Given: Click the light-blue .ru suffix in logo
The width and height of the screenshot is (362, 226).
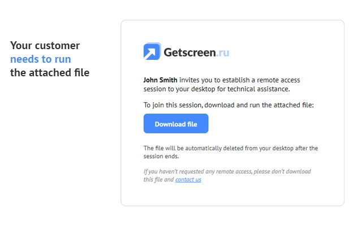Looking at the screenshot, I should click(223, 53).
